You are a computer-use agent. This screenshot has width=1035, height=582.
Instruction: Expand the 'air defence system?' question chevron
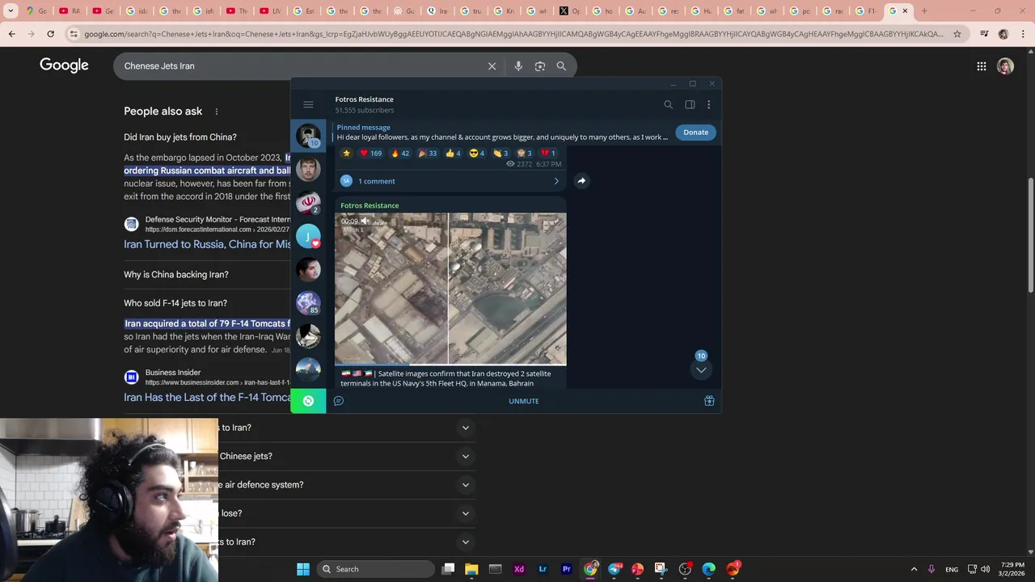(x=466, y=485)
